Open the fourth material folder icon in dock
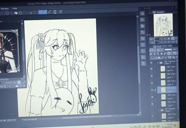The image size is (186, 128). coord(143,32)
